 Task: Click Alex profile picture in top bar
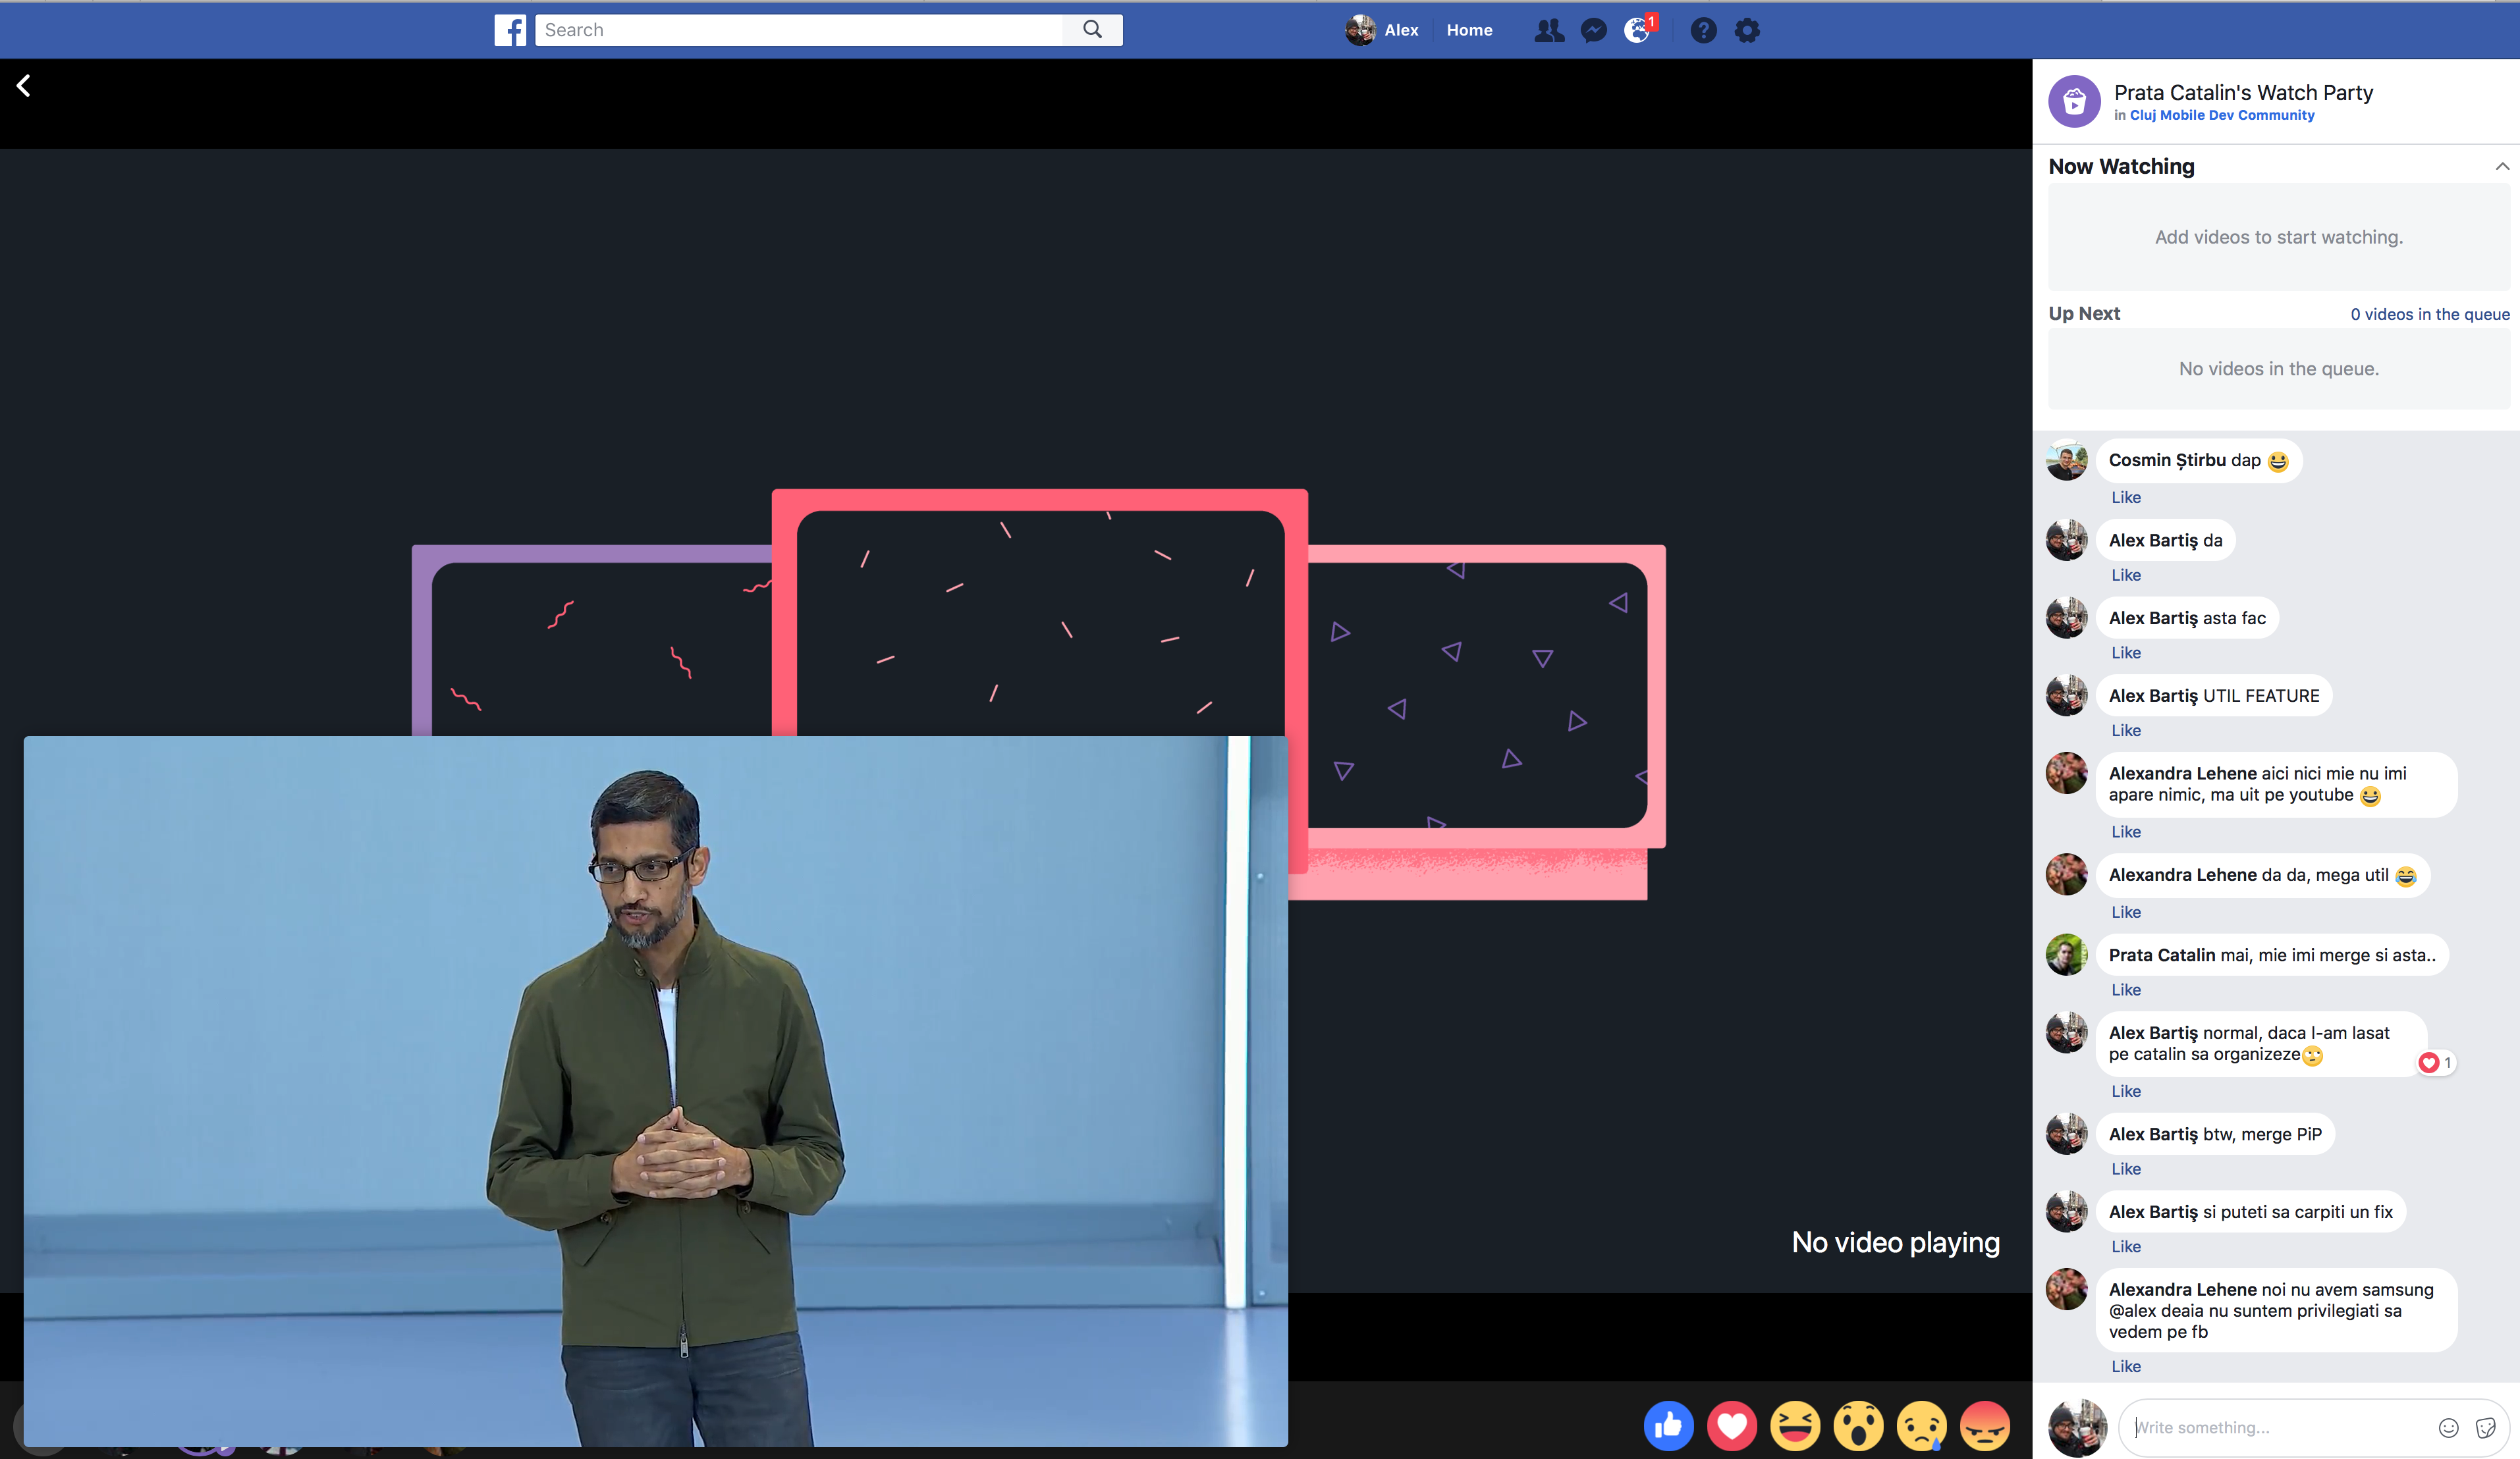(1360, 30)
